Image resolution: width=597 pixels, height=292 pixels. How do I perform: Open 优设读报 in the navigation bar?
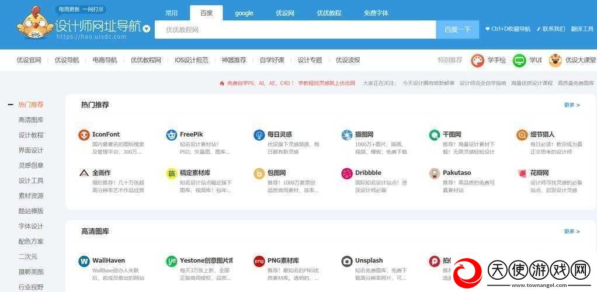coord(348,60)
